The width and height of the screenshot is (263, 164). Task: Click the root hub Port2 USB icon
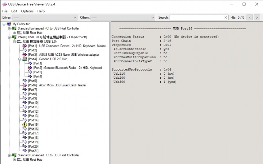coord(24,50)
